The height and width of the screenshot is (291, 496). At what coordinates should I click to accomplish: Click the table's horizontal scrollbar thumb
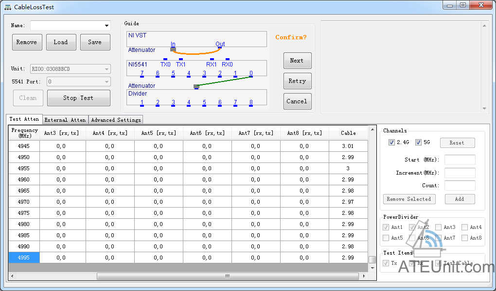point(227,276)
